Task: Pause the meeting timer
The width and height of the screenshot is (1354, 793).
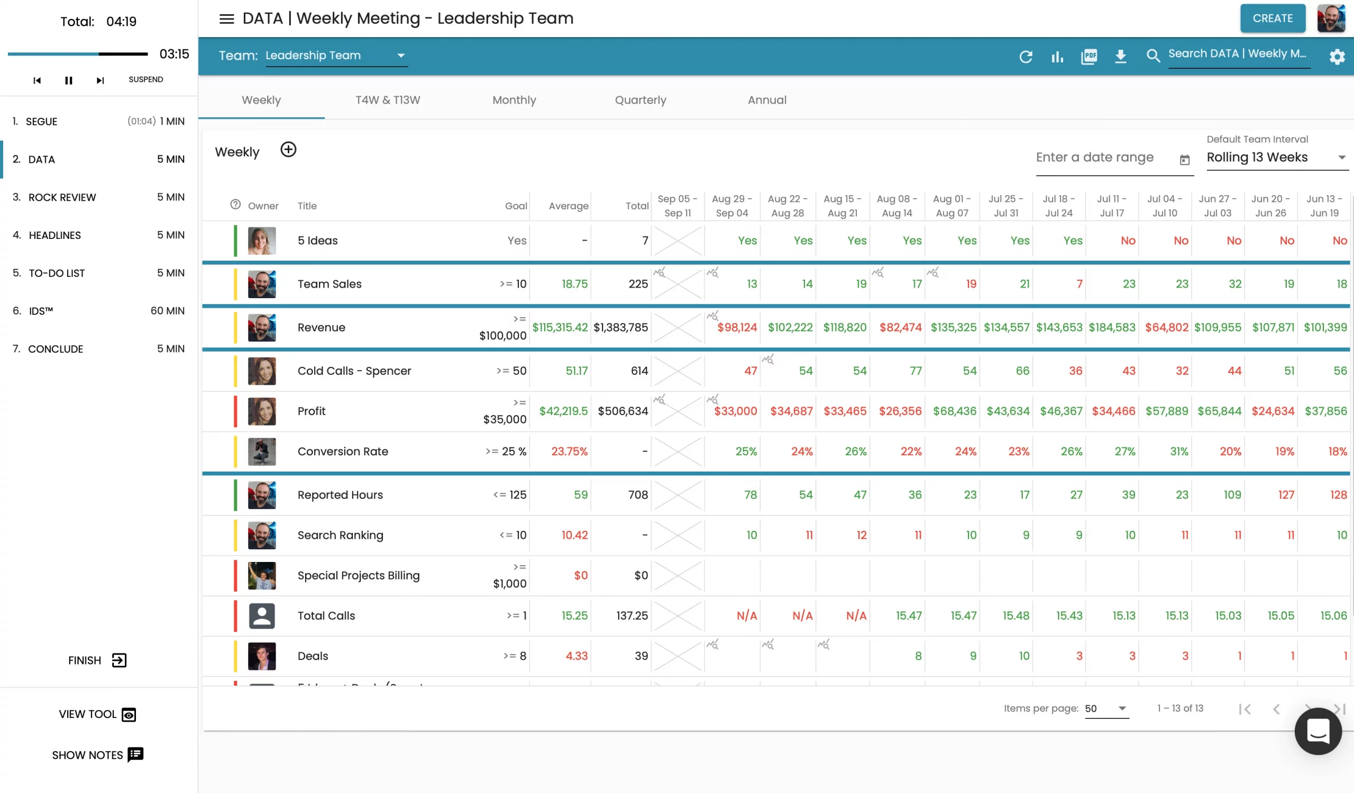Action: click(x=68, y=80)
